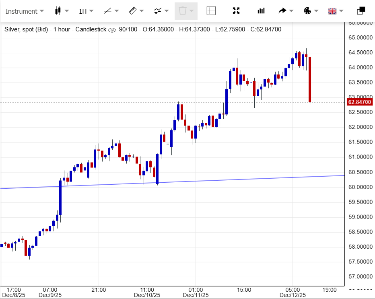Click the indicators icon in toolbar
This screenshot has width=375, height=299.
[158, 11]
